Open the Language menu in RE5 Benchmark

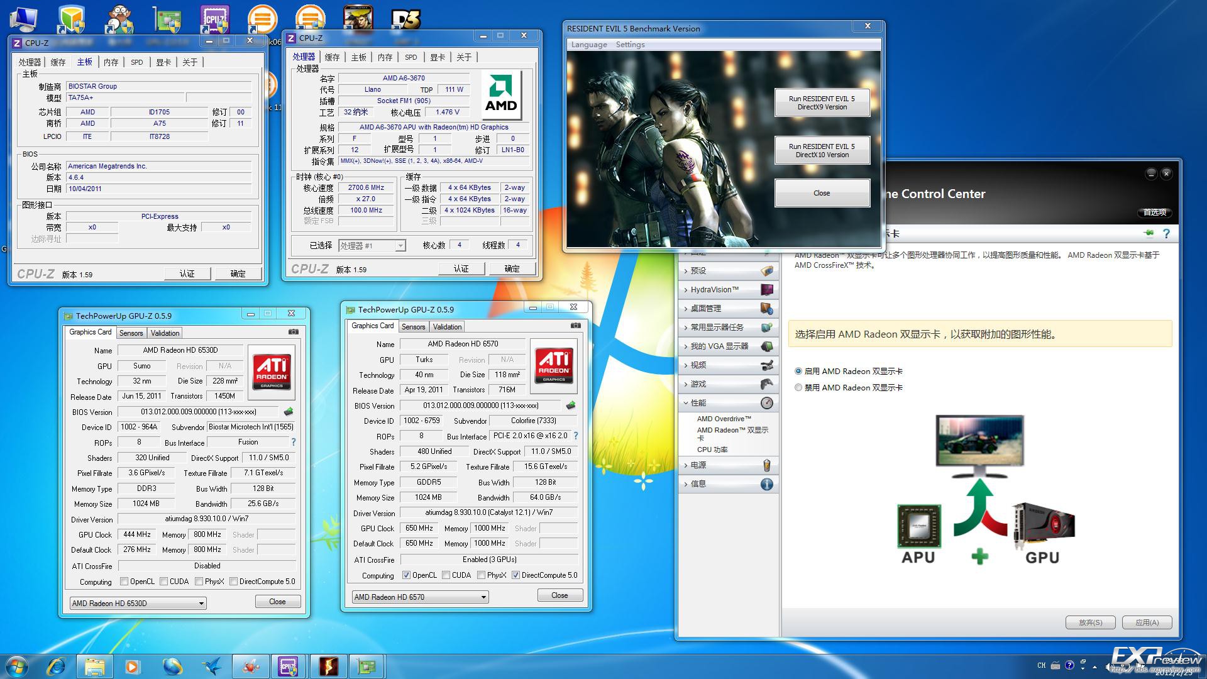(x=589, y=45)
